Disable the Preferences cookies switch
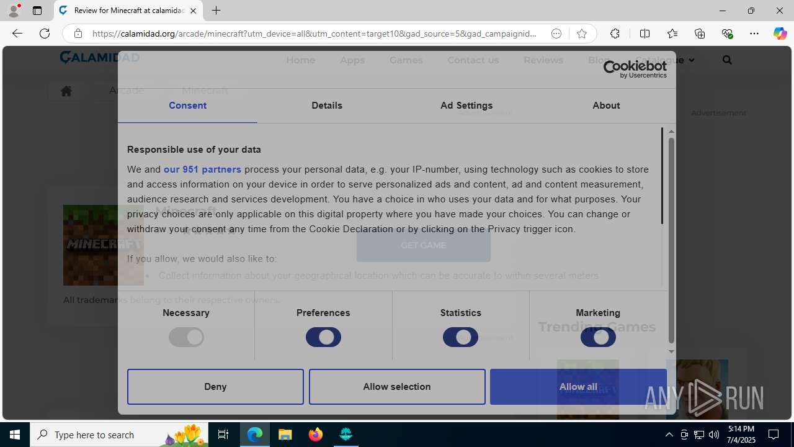The height and width of the screenshot is (447, 794). click(323, 337)
